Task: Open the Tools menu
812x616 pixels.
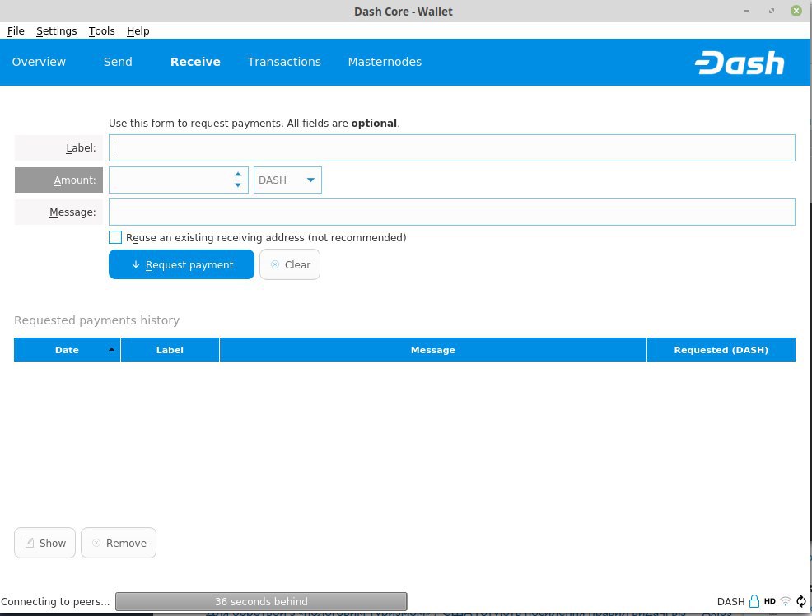Action: [x=101, y=31]
